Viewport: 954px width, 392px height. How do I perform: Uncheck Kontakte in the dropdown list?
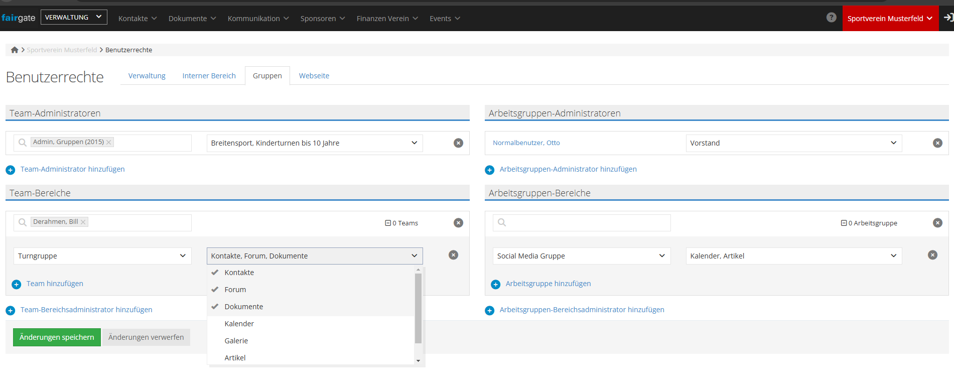click(239, 273)
